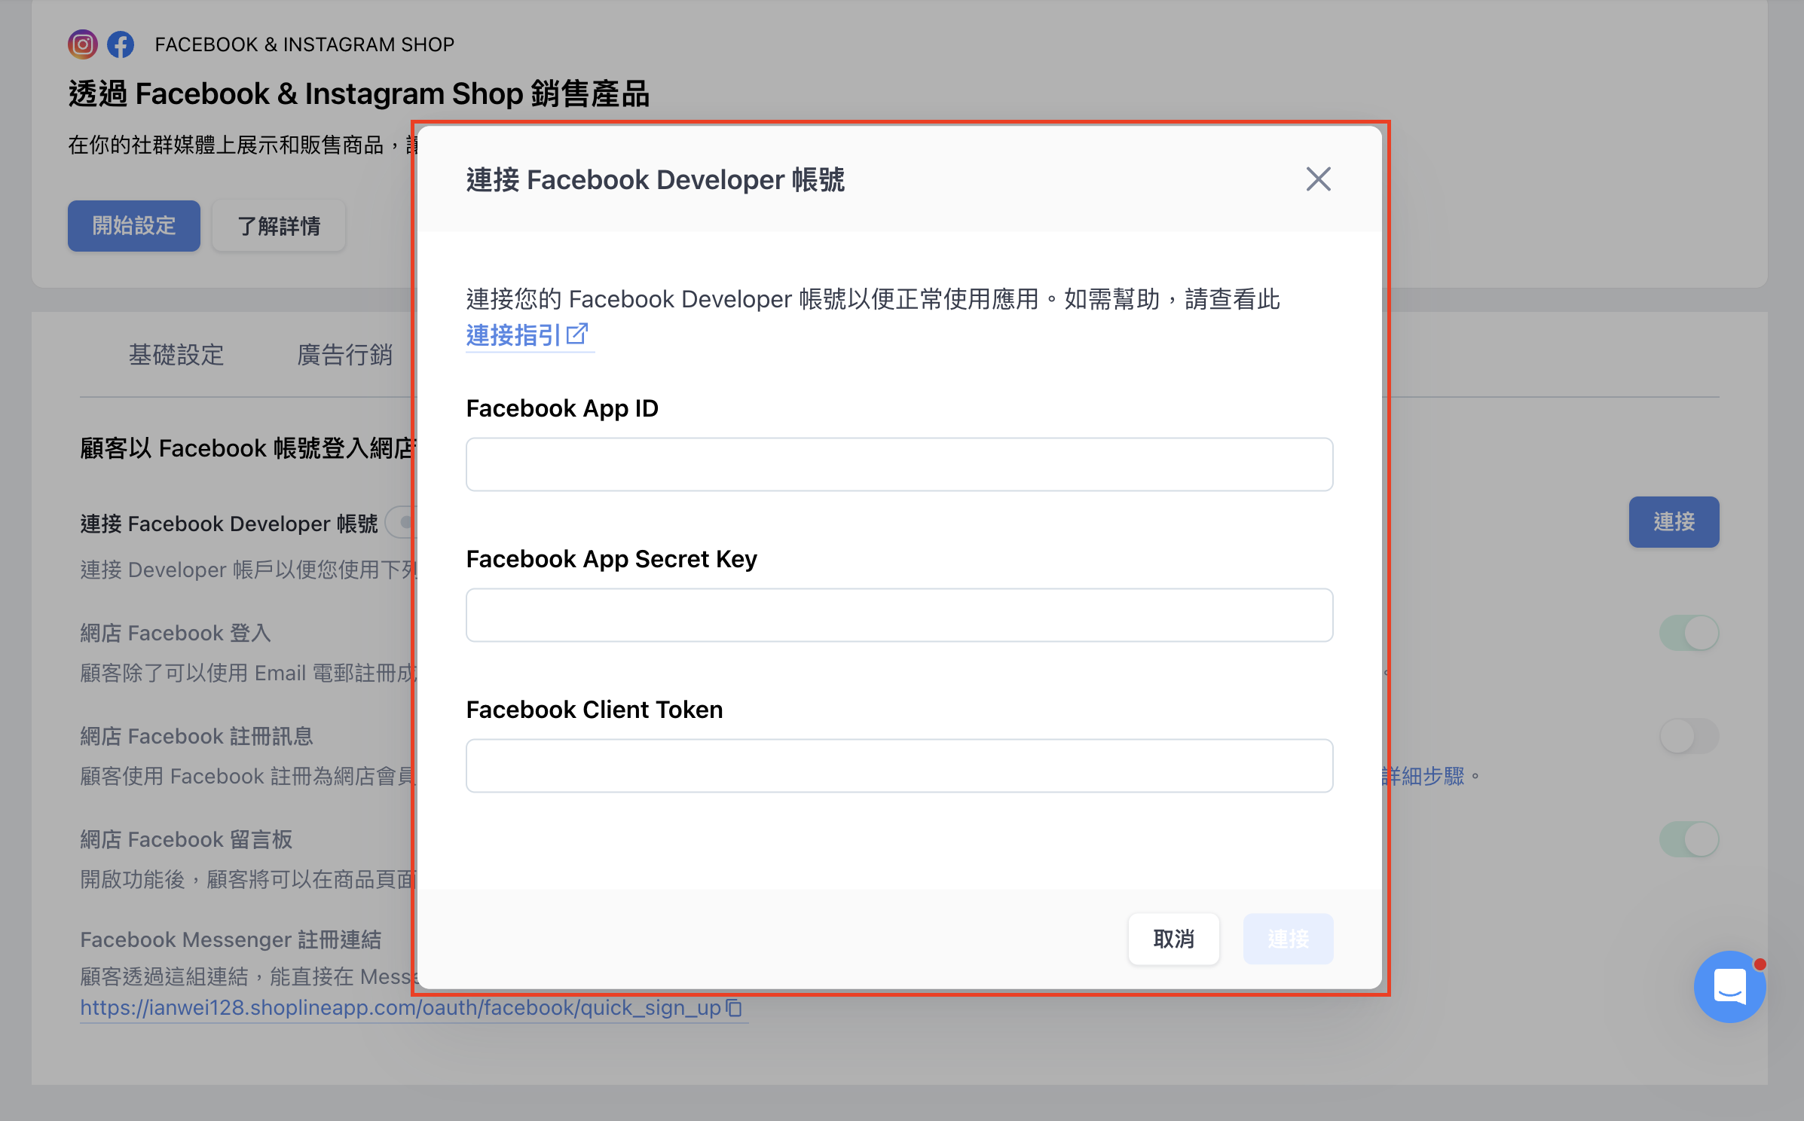This screenshot has height=1121, width=1804.
Task: Toggle 網店 Facebook 登入 switch
Action: [1689, 633]
